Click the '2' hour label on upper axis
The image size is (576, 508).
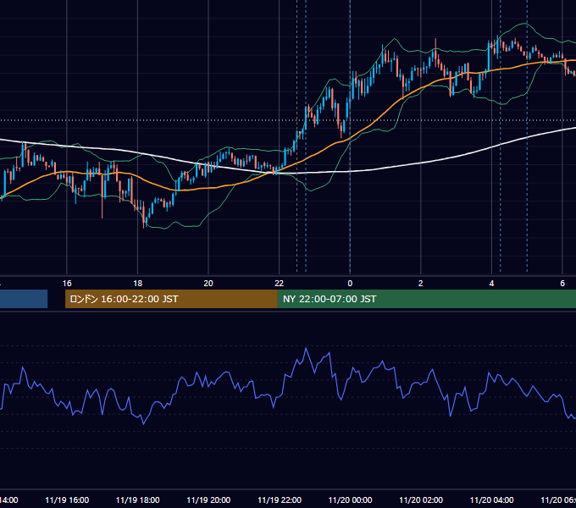point(421,284)
